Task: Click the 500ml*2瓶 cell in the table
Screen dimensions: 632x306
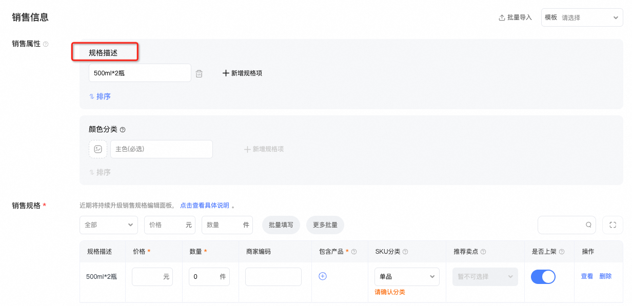Action: [x=102, y=277]
